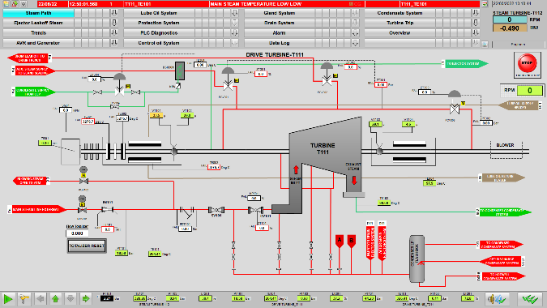
Task: Click the gray down arrow navigation icon
Action: click(x=71, y=298)
